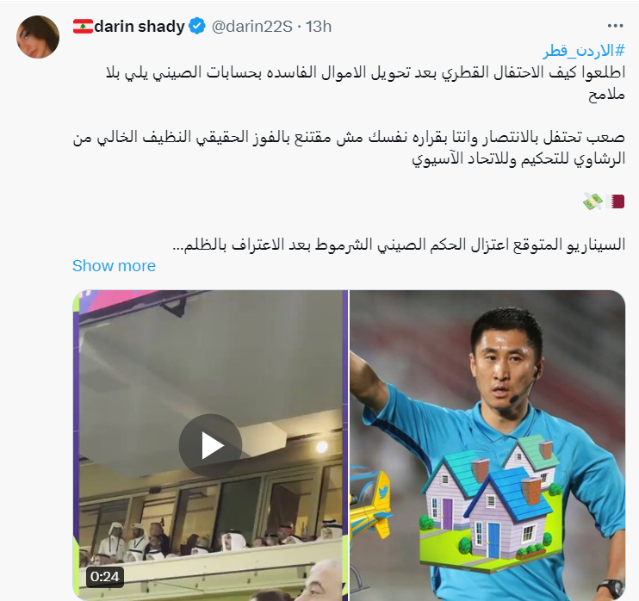Play the attached video
The height and width of the screenshot is (601, 639).
click(x=210, y=445)
